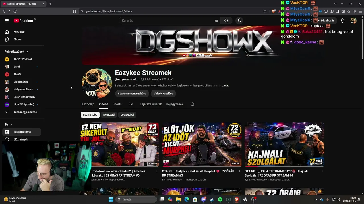This screenshot has width=364, height=204.
Task: Sort videos by Legrégebbi
Action: click(x=127, y=115)
